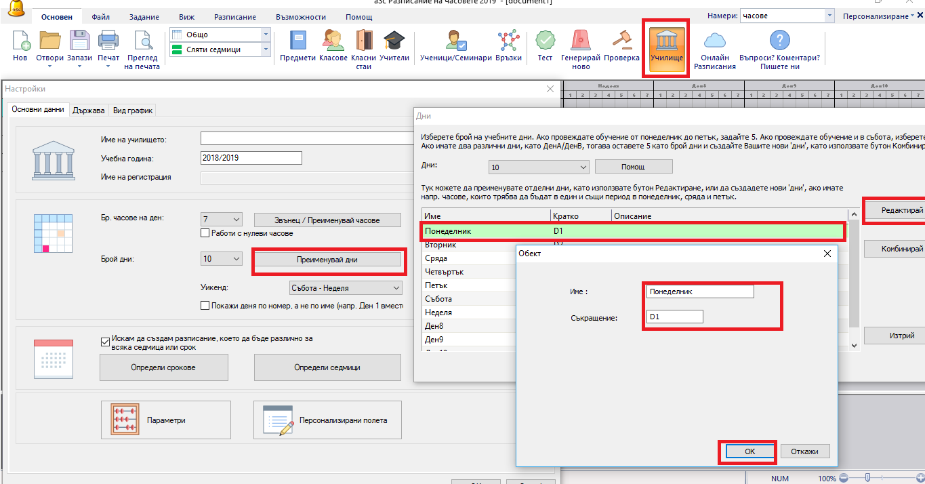Run the Тест checkmark icon
925x484 pixels.
click(545, 42)
